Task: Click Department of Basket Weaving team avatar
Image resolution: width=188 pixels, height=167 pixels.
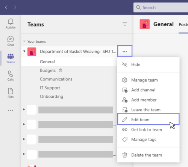Action: tap(32, 52)
